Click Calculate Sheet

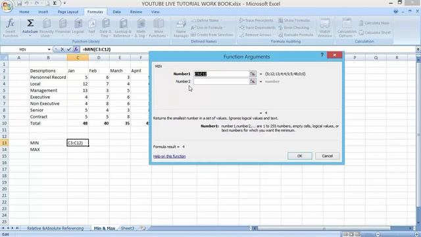(x=374, y=32)
